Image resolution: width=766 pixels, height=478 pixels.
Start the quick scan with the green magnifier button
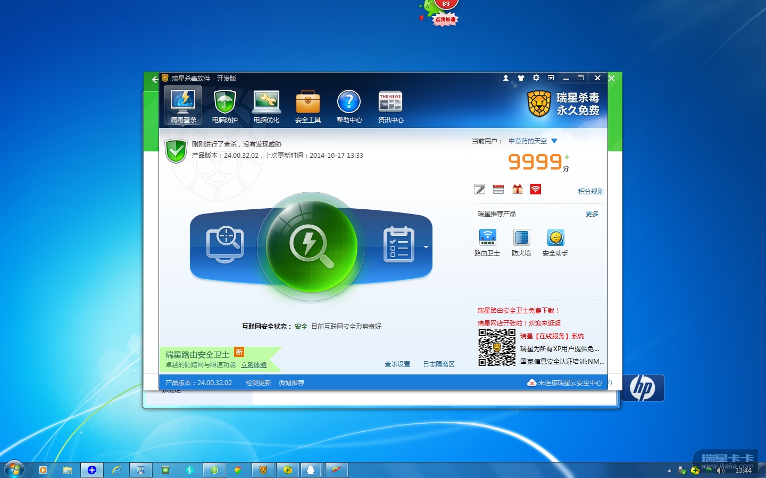(311, 246)
